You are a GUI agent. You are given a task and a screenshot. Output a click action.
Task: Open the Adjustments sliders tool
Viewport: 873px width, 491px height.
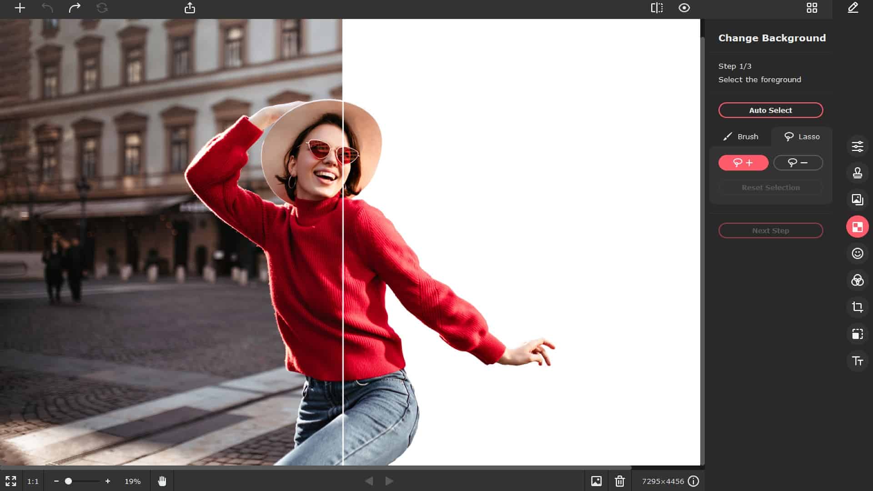[857, 146]
